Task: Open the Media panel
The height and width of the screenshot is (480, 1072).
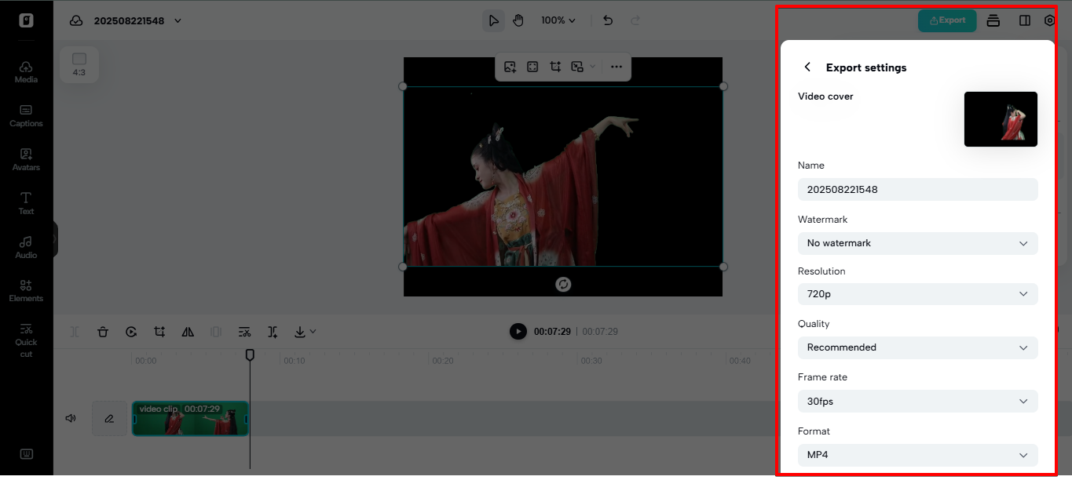Action: pos(25,71)
